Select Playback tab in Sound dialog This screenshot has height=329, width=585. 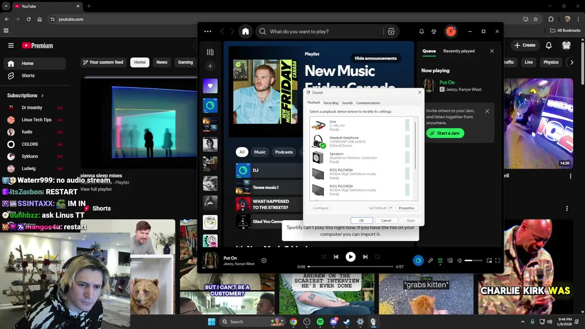point(314,103)
